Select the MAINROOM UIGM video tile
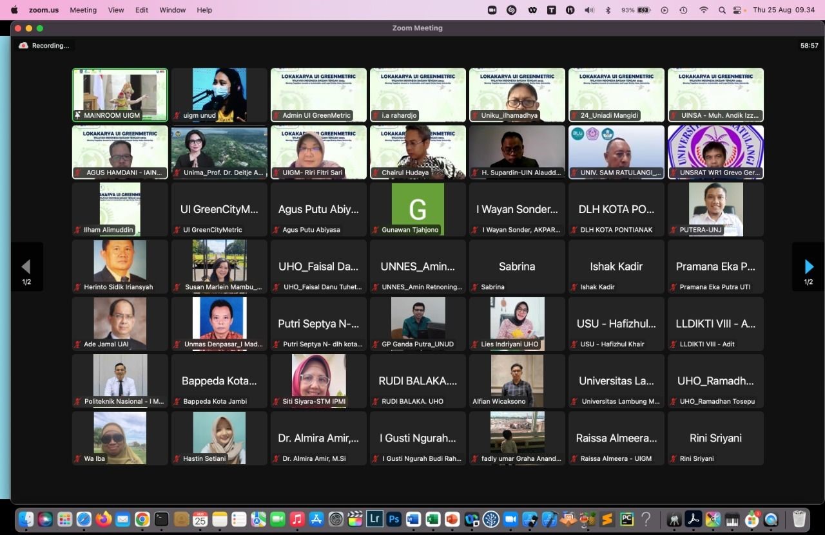The width and height of the screenshot is (825, 535). (x=120, y=95)
